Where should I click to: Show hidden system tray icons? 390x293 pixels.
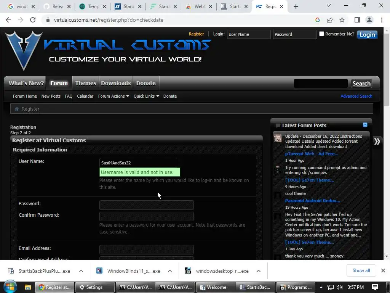321,287
